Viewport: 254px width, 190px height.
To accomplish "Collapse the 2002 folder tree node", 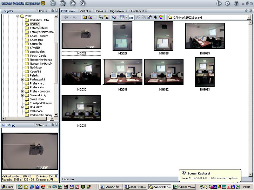I will point(18,16).
